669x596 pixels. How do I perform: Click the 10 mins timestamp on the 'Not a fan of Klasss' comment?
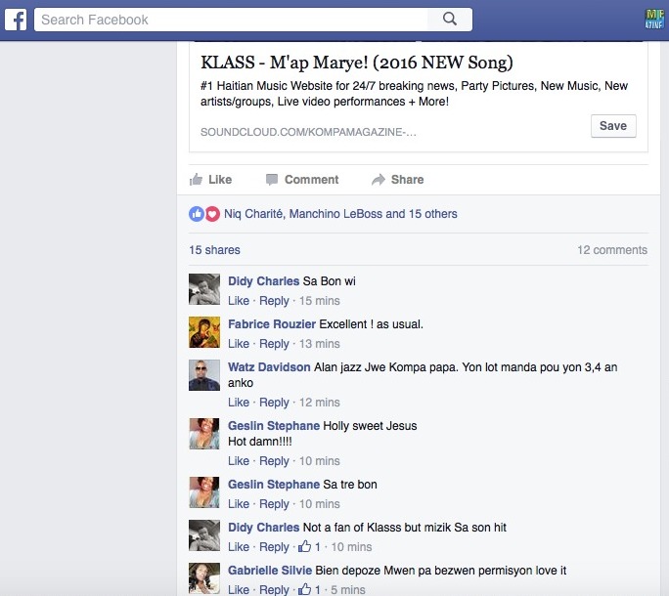tap(351, 547)
